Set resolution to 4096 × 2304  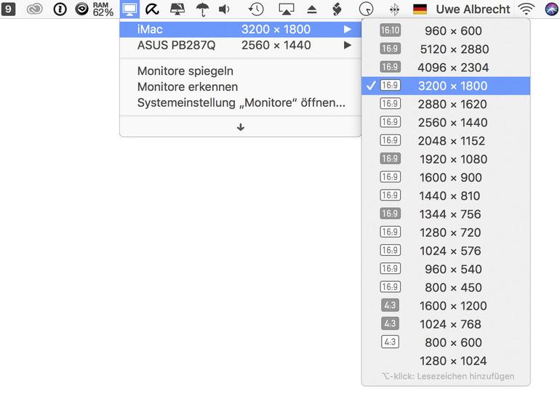coord(446,68)
